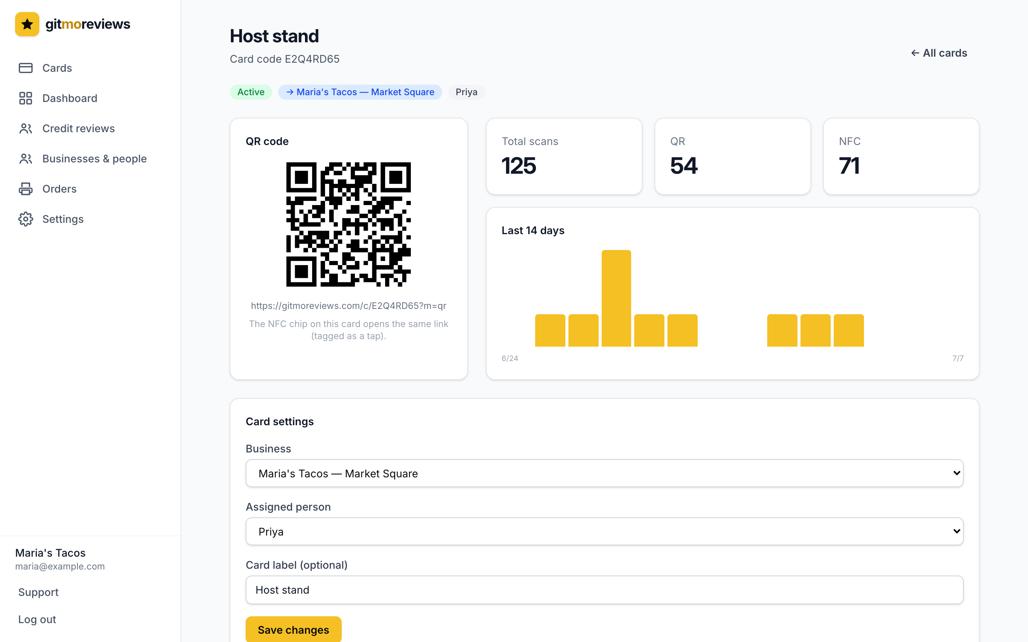This screenshot has height=642, width=1028.
Task: Go back to All cards
Action: point(939,53)
